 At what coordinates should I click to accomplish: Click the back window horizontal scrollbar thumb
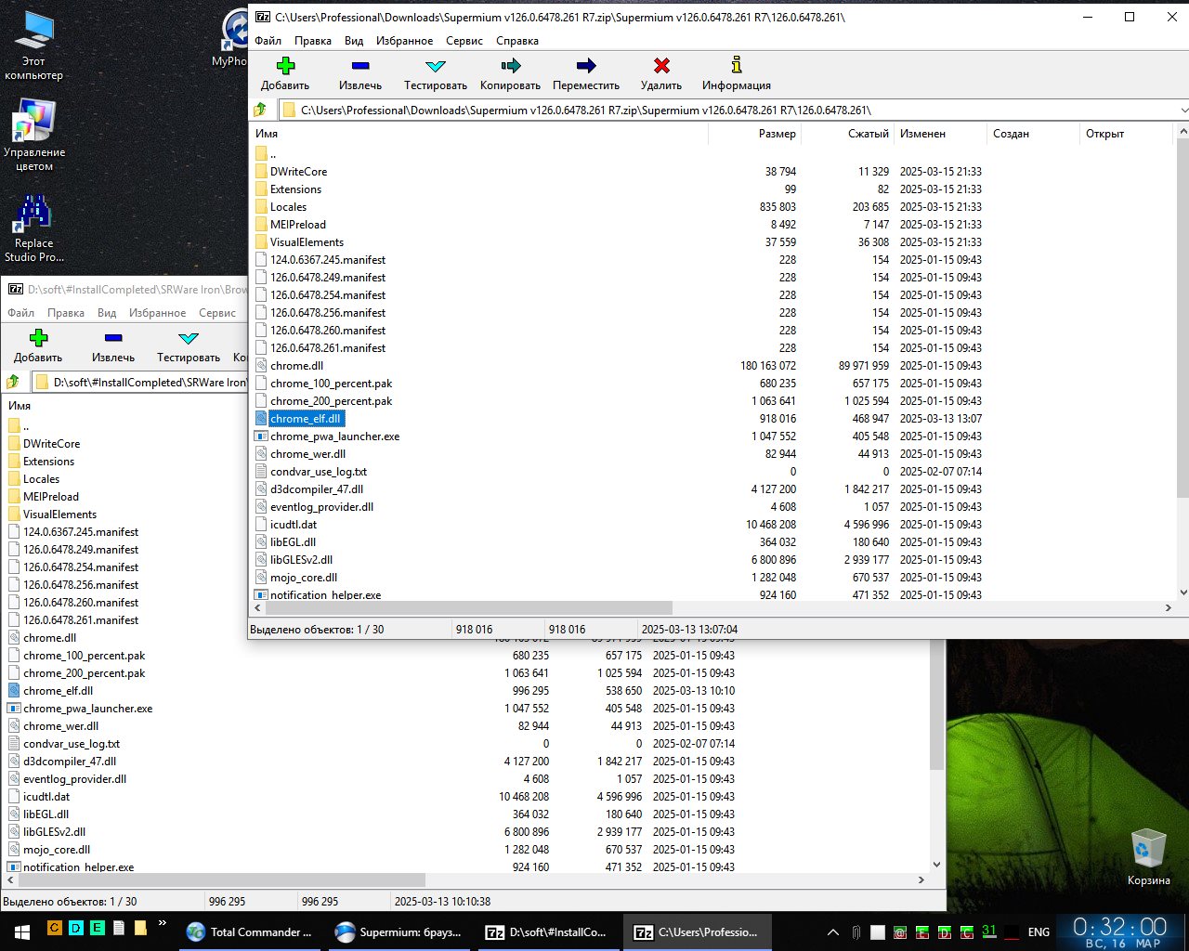(221, 879)
